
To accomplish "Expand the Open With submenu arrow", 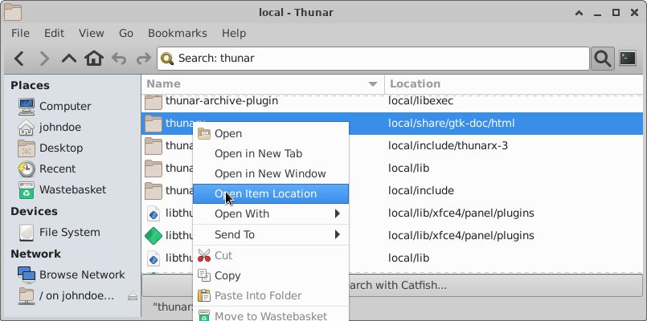I will [x=337, y=213].
